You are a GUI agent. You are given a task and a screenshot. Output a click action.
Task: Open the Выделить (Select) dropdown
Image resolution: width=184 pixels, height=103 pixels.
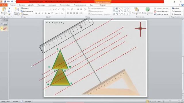click(x=177, y=14)
